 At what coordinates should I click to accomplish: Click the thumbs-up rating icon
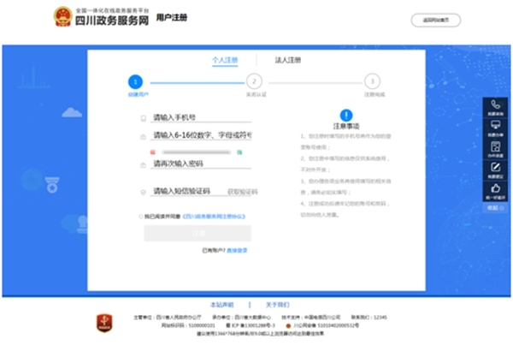tap(495, 188)
